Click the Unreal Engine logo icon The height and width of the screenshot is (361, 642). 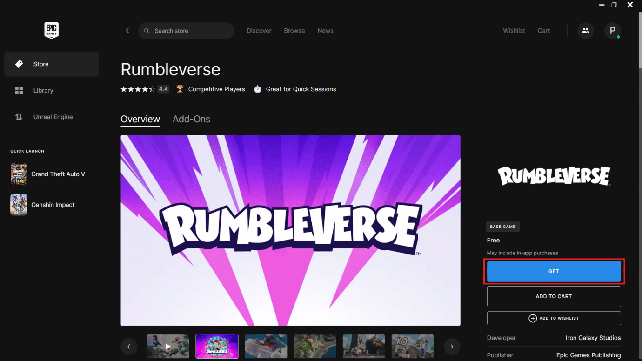point(19,117)
